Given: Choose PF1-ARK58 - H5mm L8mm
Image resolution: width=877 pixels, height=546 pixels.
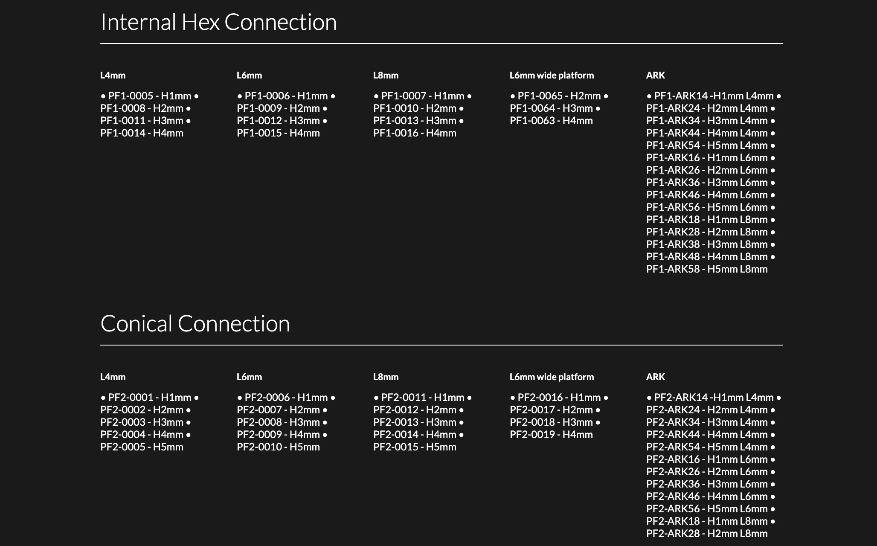Looking at the screenshot, I should click(707, 269).
